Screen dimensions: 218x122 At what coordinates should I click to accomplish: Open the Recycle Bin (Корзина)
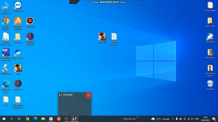tap(210, 85)
